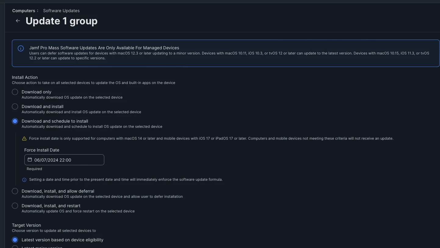Click the Download only label text
The height and width of the screenshot is (248, 440).
click(36, 92)
